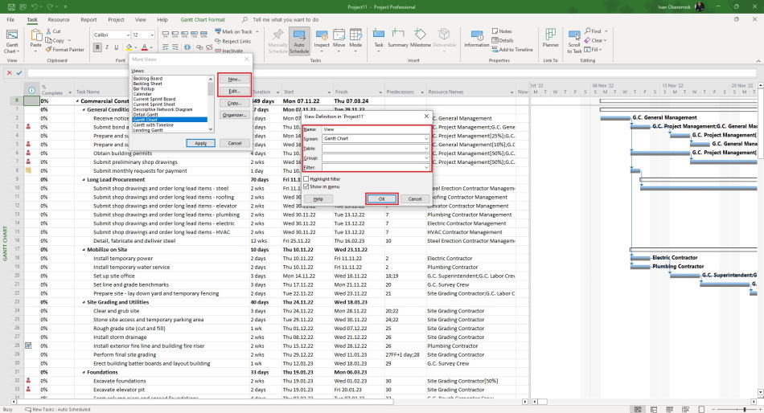Click New... in More Views dialog

(x=234, y=79)
